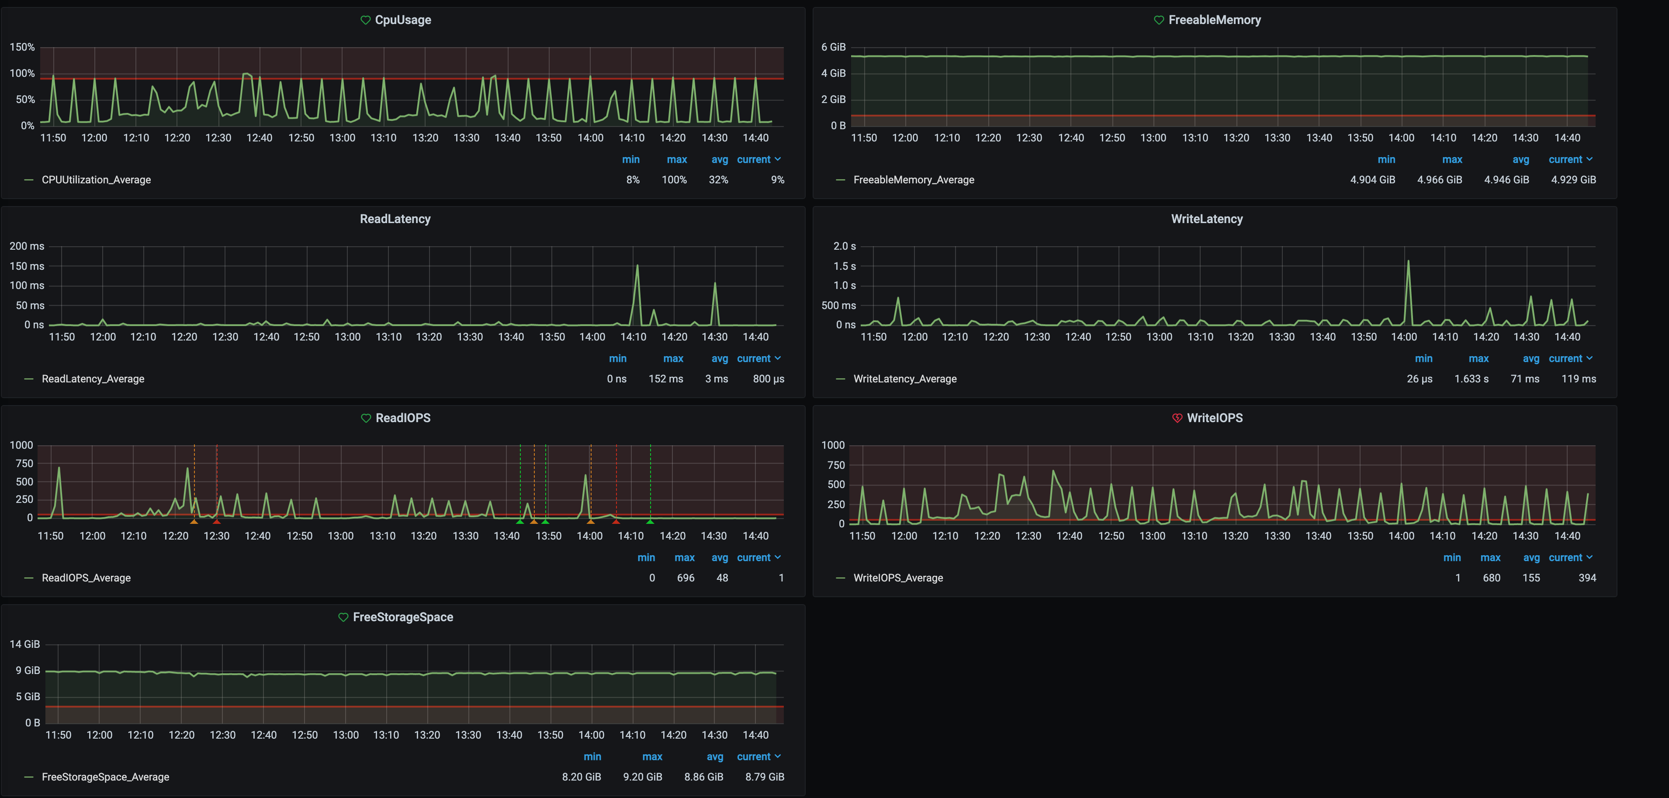
Task: Toggle the ReadLatency_Average series in legend
Action: click(x=93, y=379)
